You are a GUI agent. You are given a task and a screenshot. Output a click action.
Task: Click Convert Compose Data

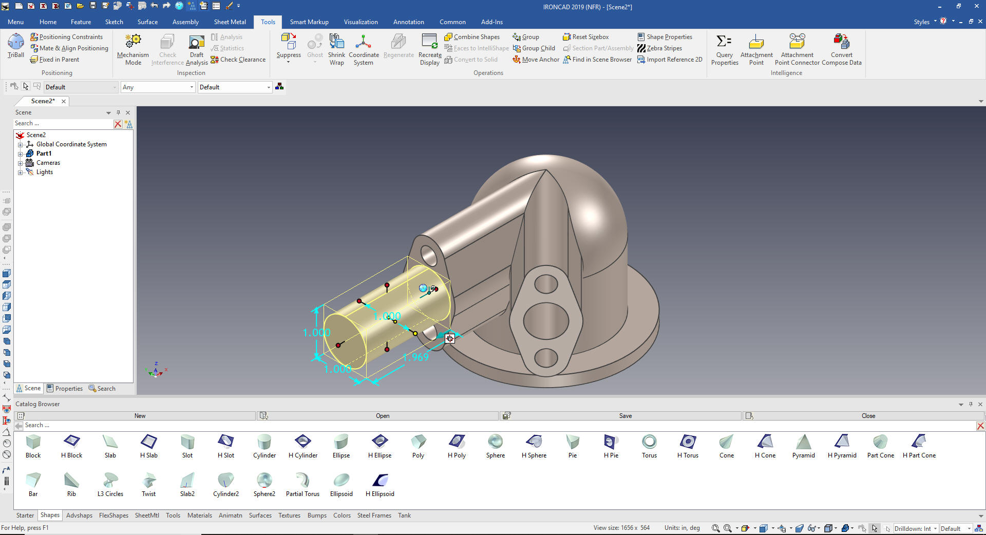coord(842,49)
